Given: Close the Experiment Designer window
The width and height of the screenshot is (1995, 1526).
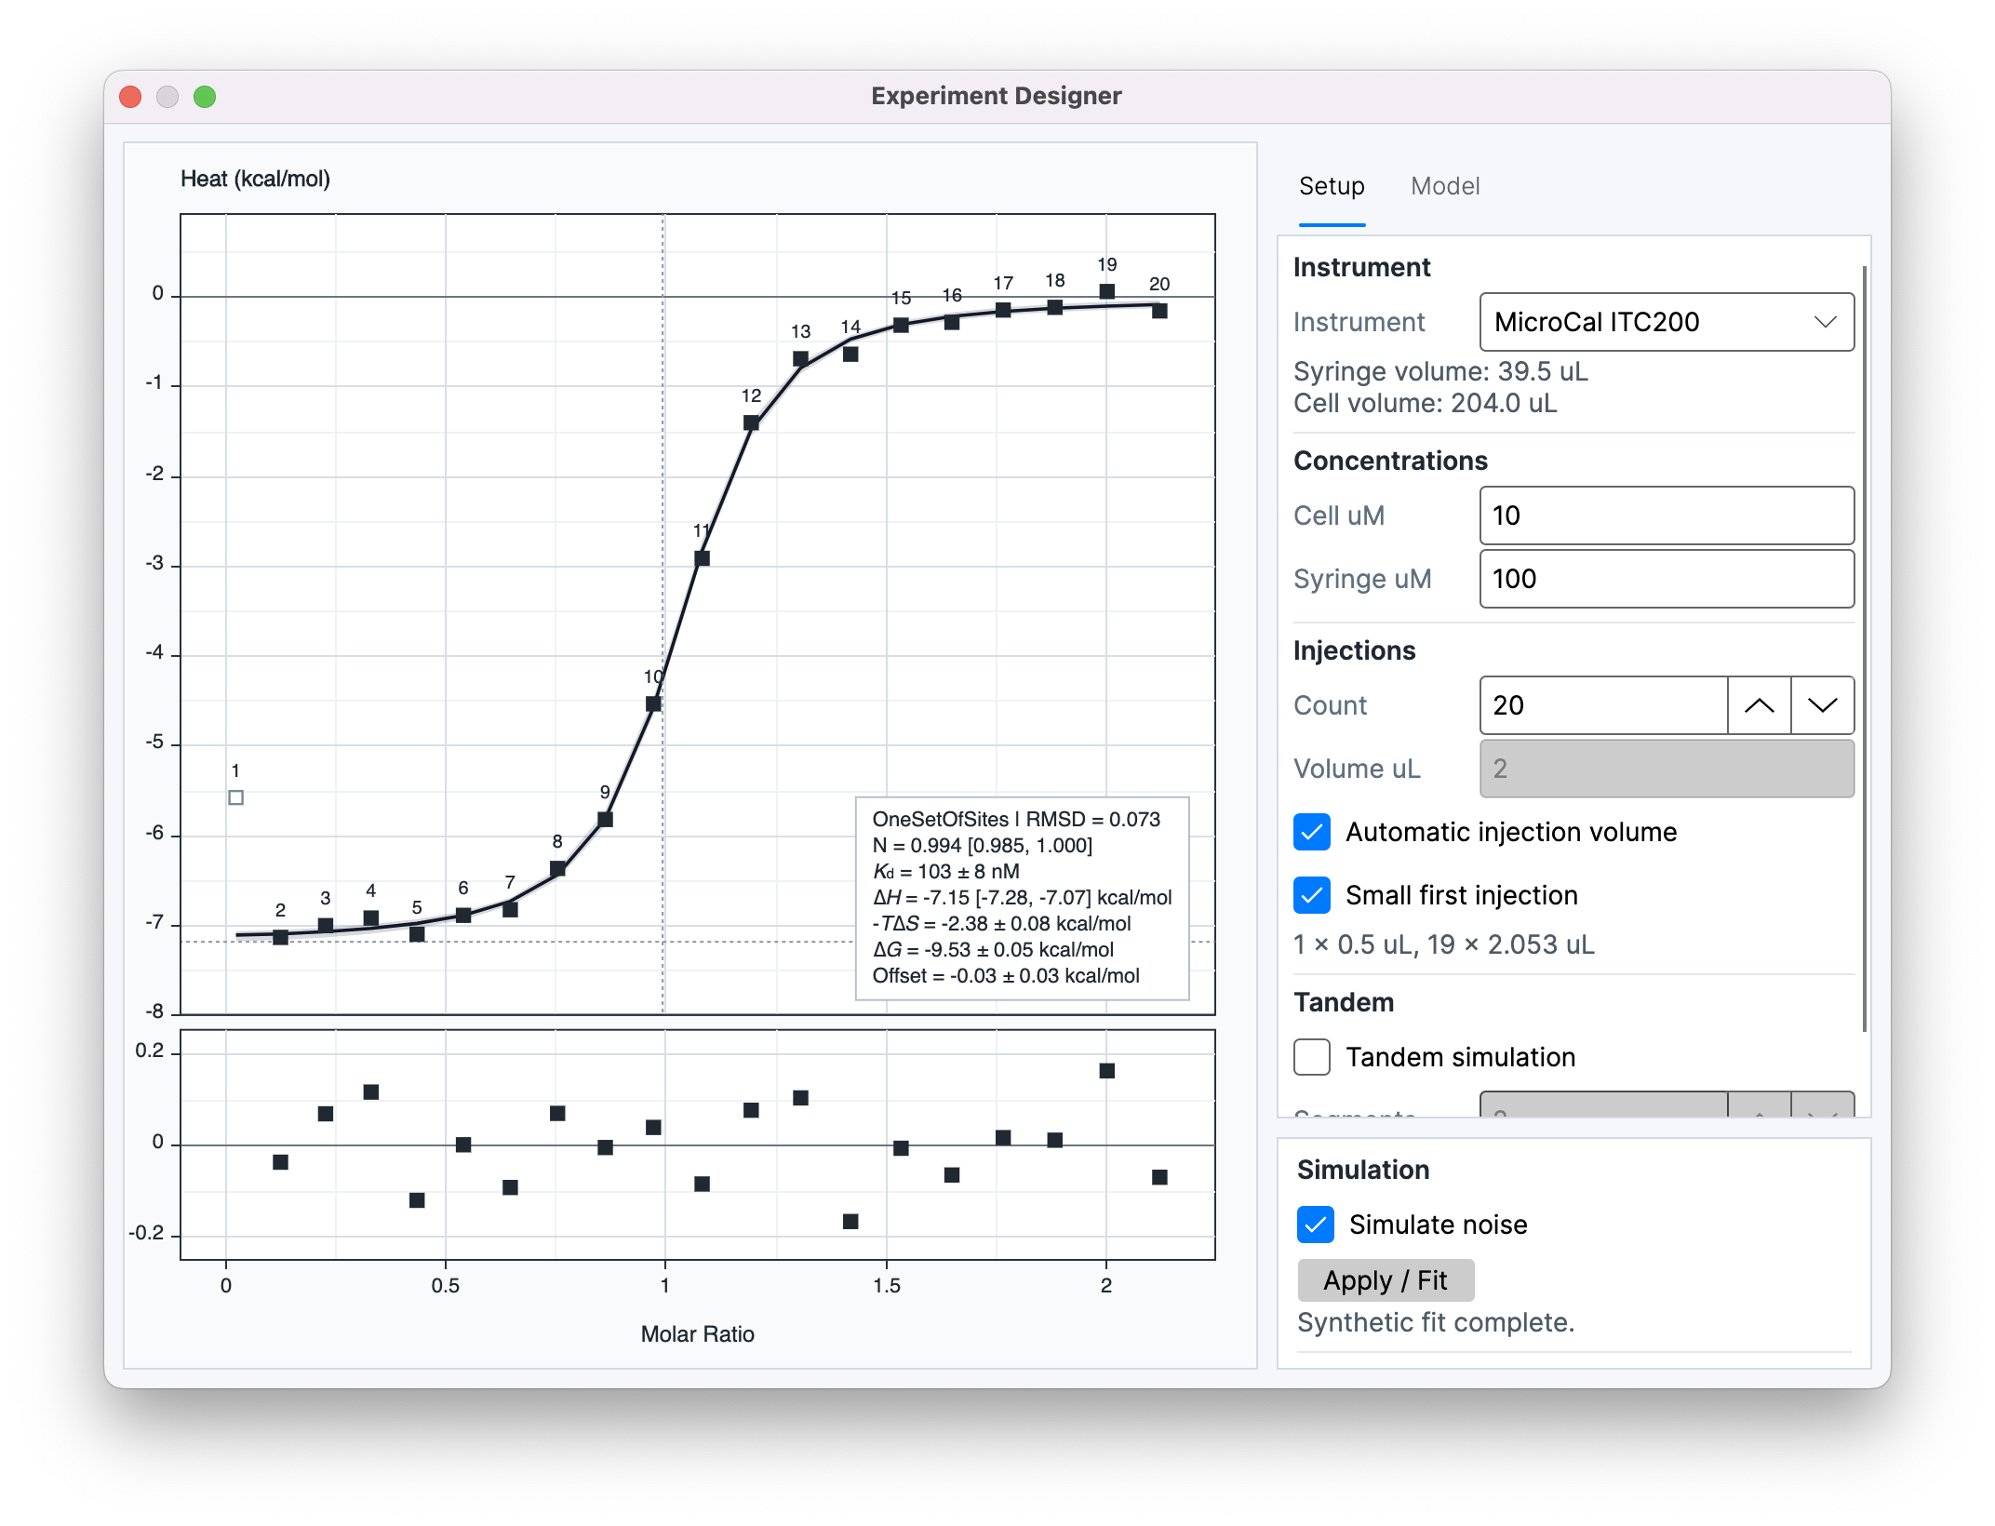Looking at the screenshot, I should click(x=131, y=97).
